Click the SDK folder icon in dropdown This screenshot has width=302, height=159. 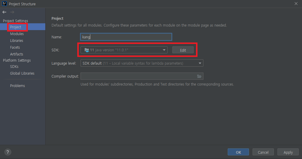(87, 50)
